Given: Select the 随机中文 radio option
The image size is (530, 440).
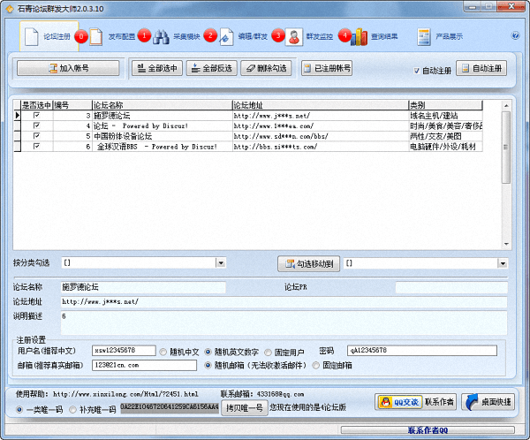Looking at the screenshot, I should (x=163, y=351).
